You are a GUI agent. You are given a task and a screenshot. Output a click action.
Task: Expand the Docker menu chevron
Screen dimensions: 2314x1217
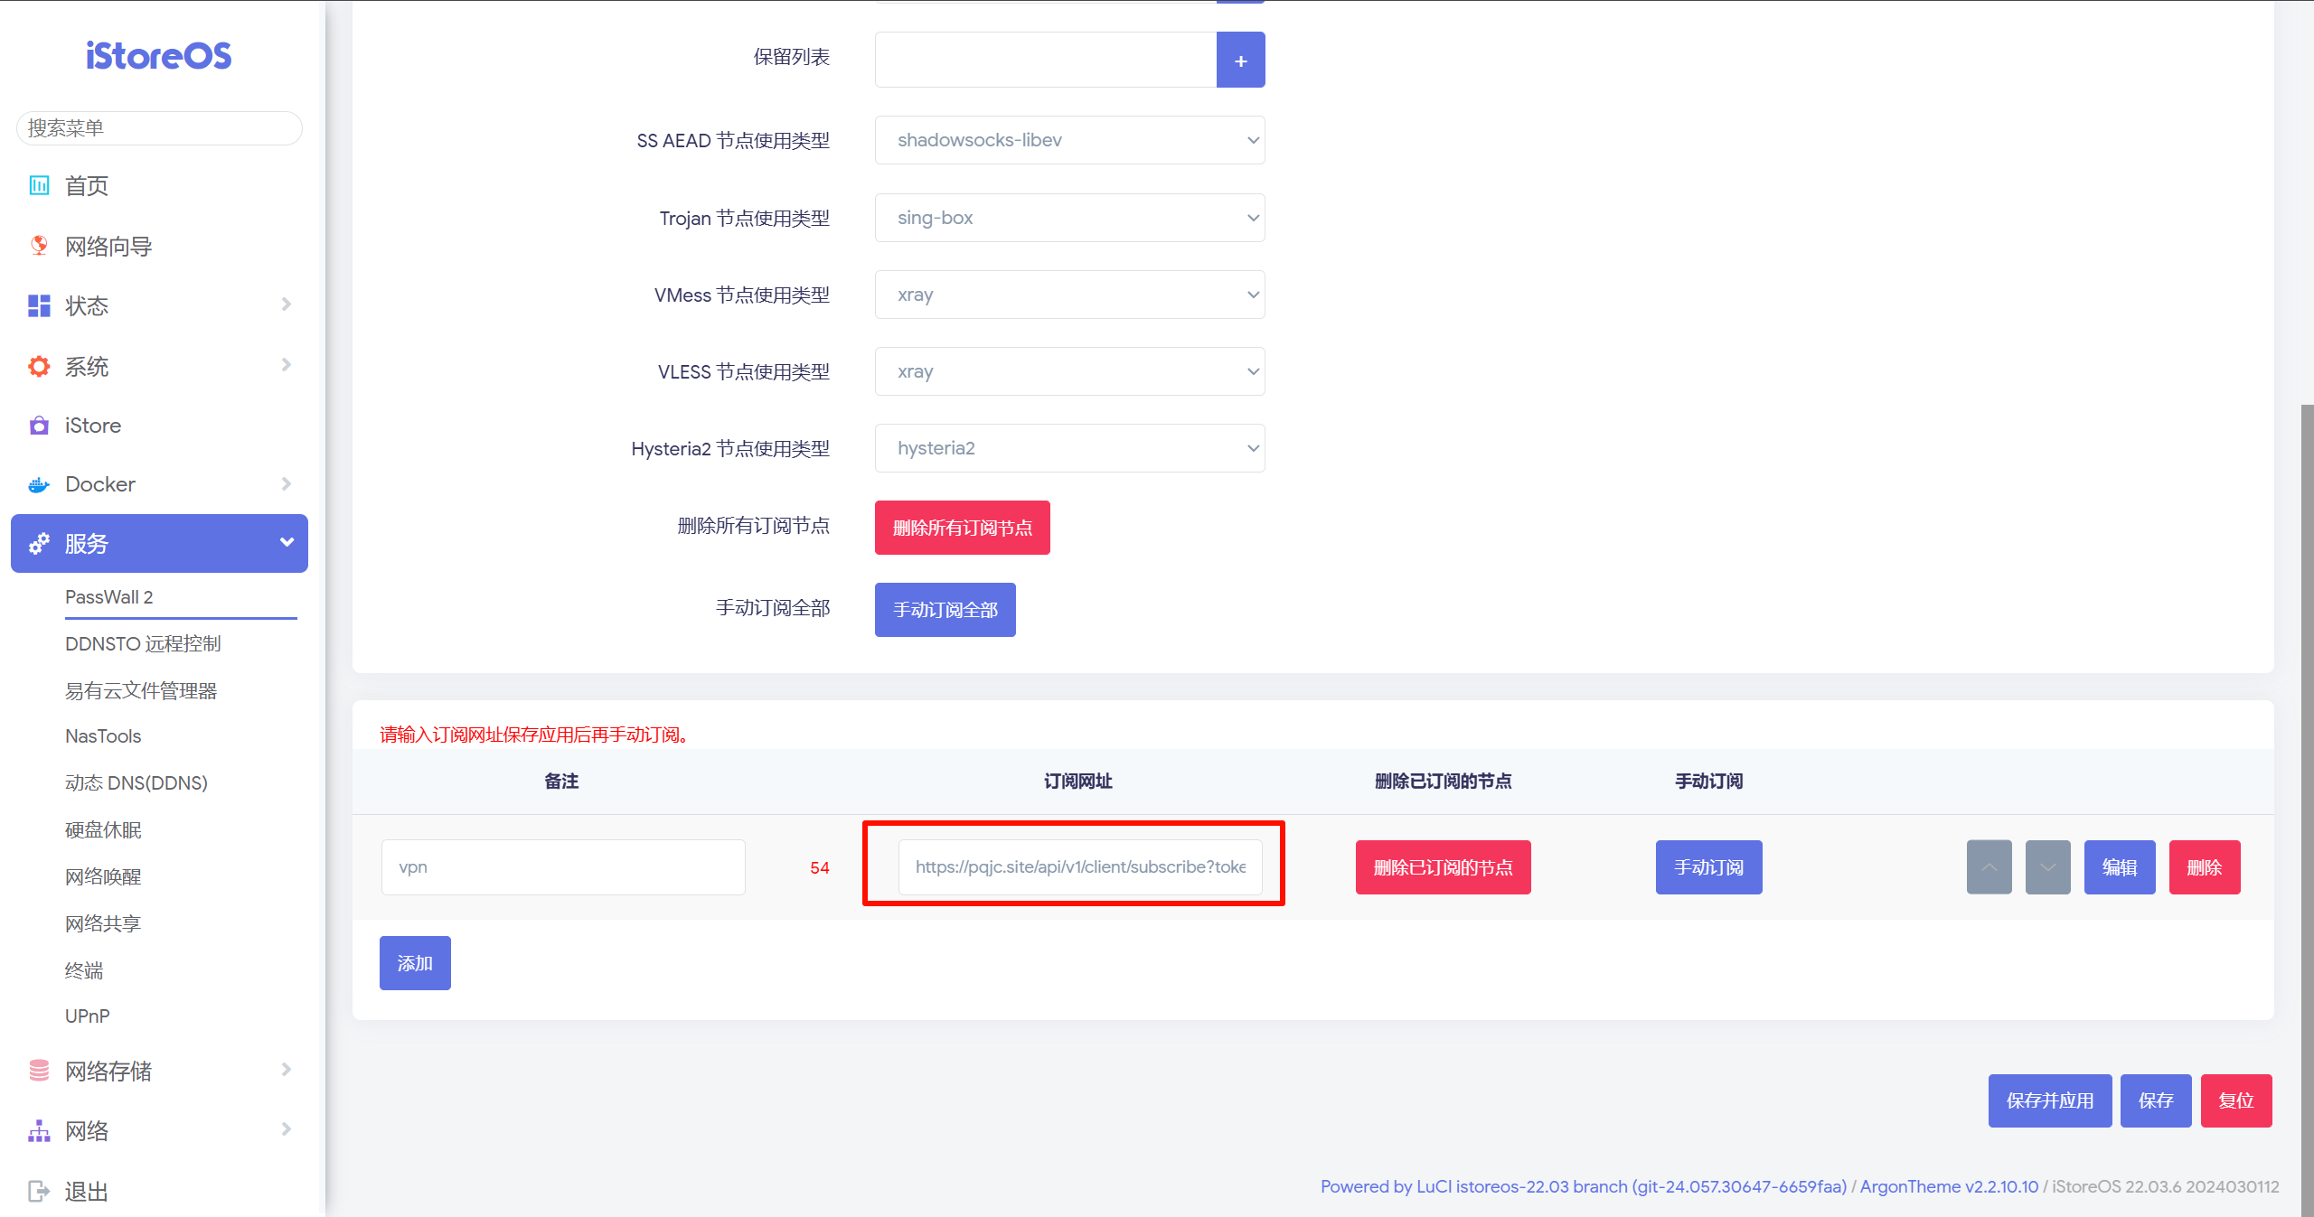[x=287, y=484]
